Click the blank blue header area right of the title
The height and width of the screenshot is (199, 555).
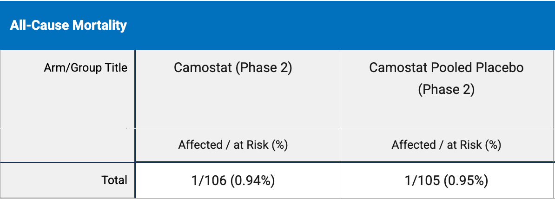click(x=339, y=25)
